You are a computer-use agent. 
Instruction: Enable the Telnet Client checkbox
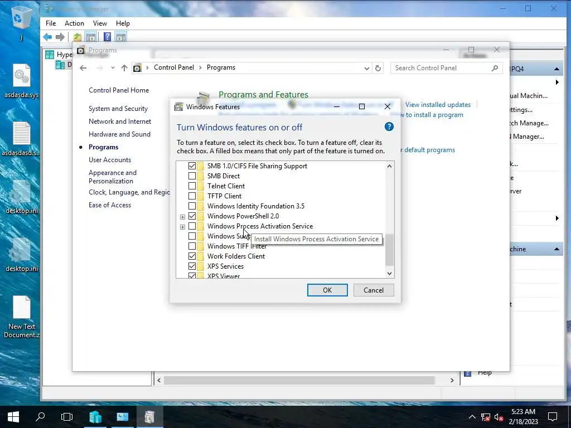(x=192, y=186)
